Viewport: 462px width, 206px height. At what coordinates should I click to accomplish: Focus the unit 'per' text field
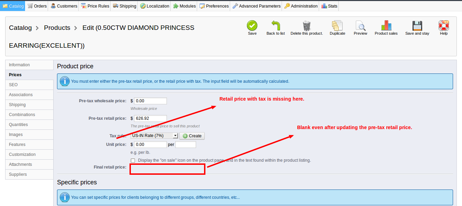pyautogui.click(x=186, y=145)
